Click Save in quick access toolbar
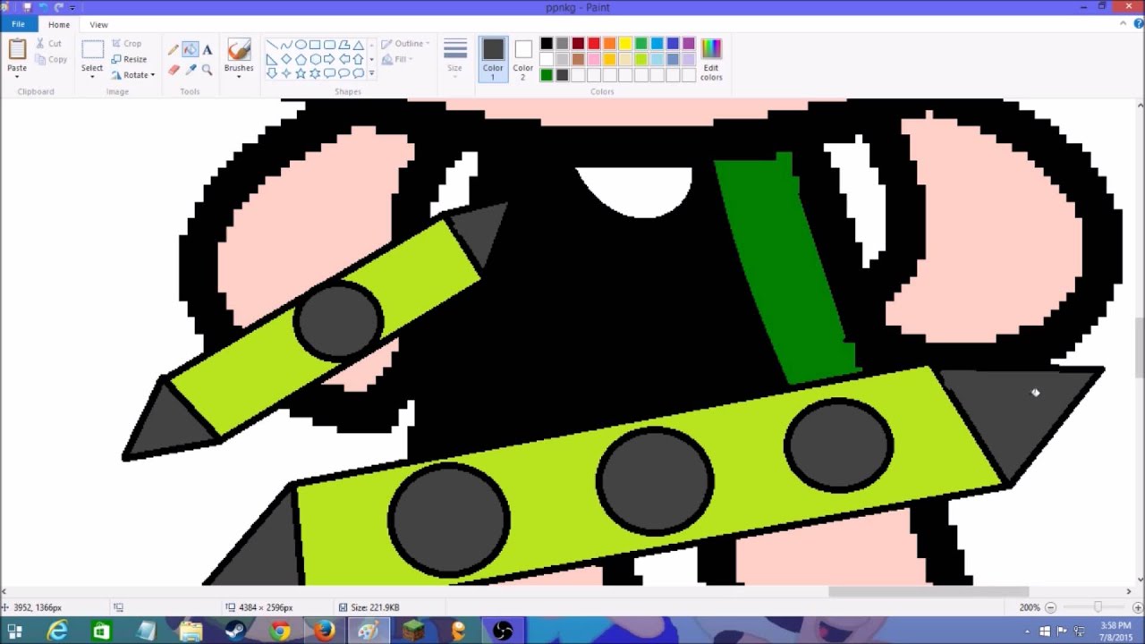The image size is (1145, 644). [x=27, y=7]
